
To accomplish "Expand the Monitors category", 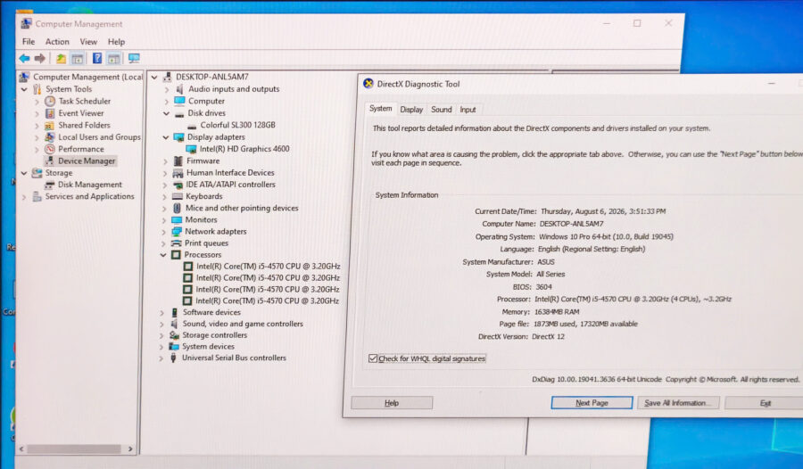I will click(x=164, y=220).
